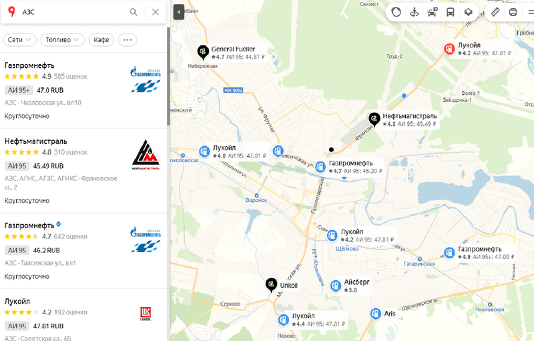
Task: Open the map layers switcher
Action: tap(469, 12)
